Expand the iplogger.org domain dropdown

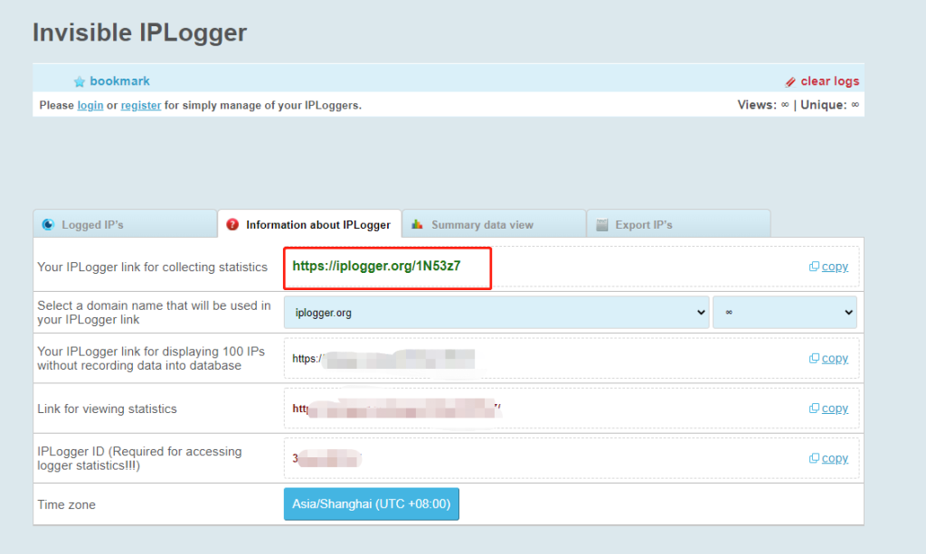[x=496, y=312]
